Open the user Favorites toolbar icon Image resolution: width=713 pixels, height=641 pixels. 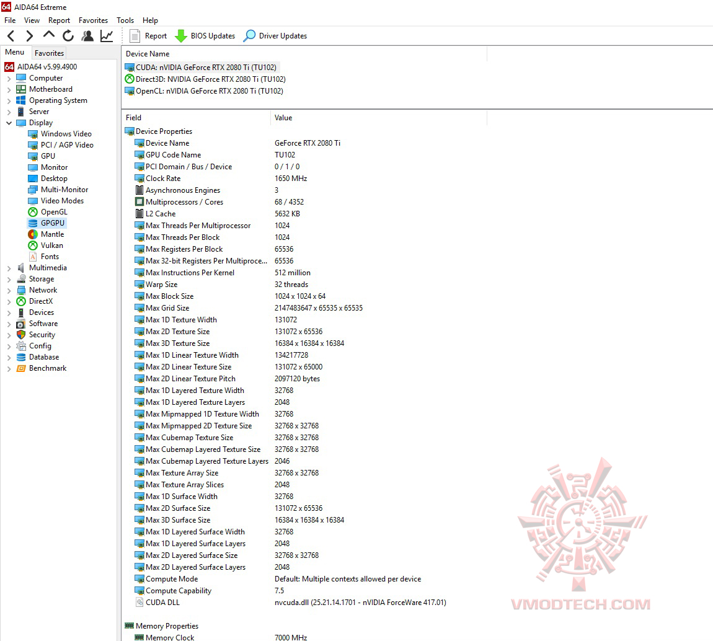pos(87,36)
